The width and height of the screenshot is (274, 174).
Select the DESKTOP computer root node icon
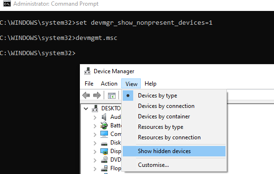[95, 108]
